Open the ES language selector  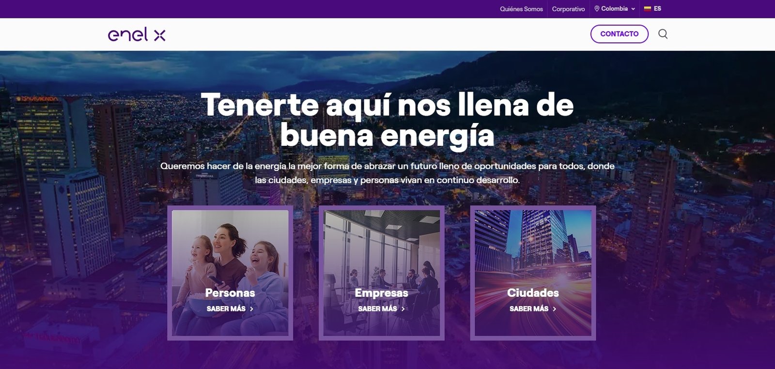coord(652,9)
